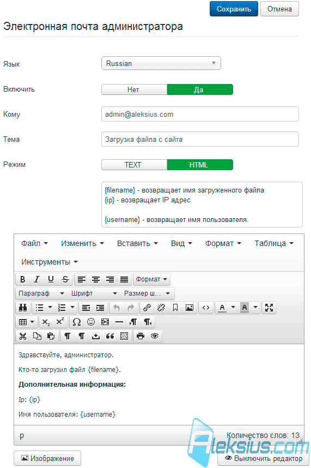This screenshot has width=311, height=468.
Task: Redo the last edit
Action: pos(131,308)
